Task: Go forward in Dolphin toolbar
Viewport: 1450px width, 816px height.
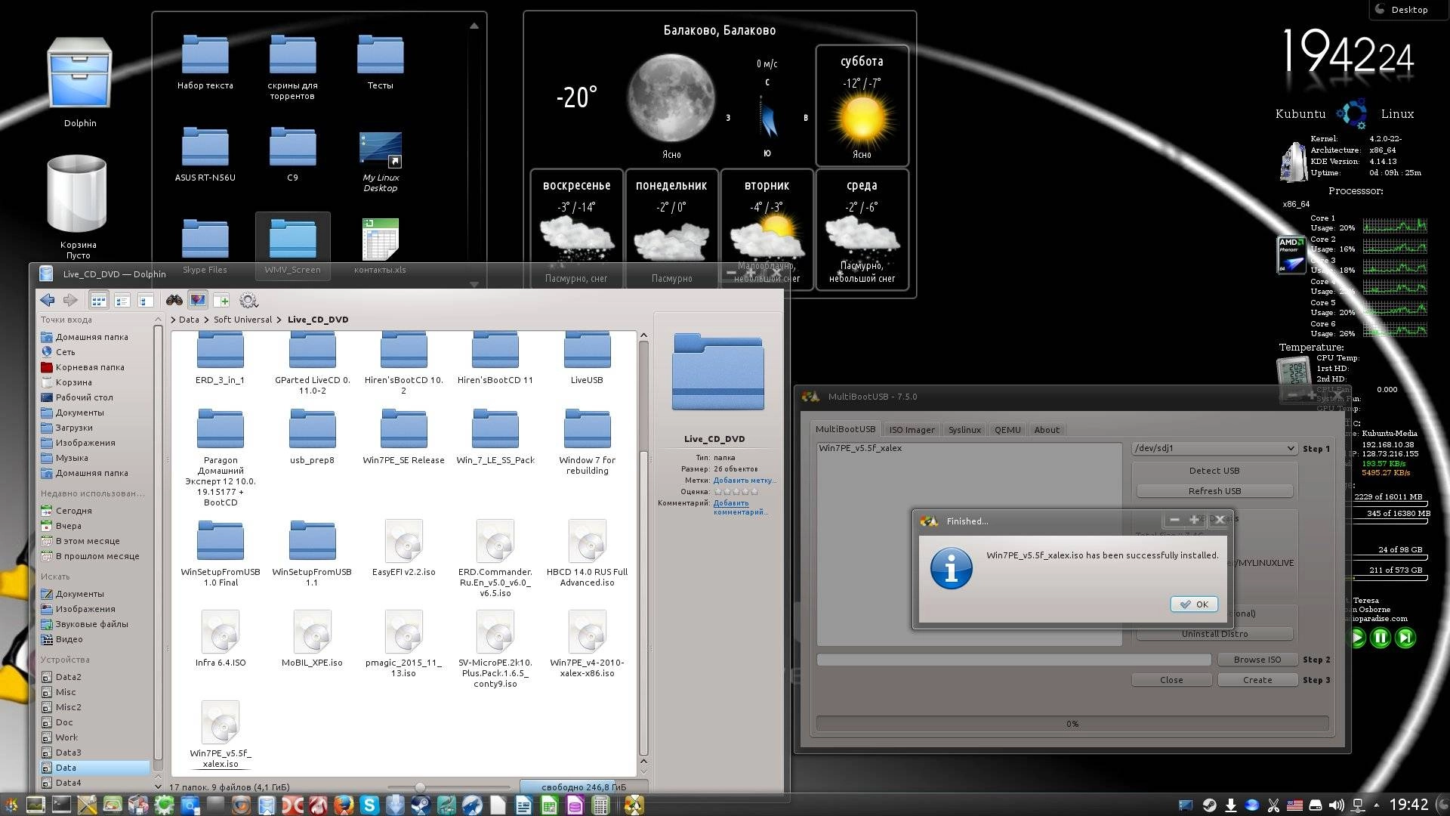Action: click(70, 301)
